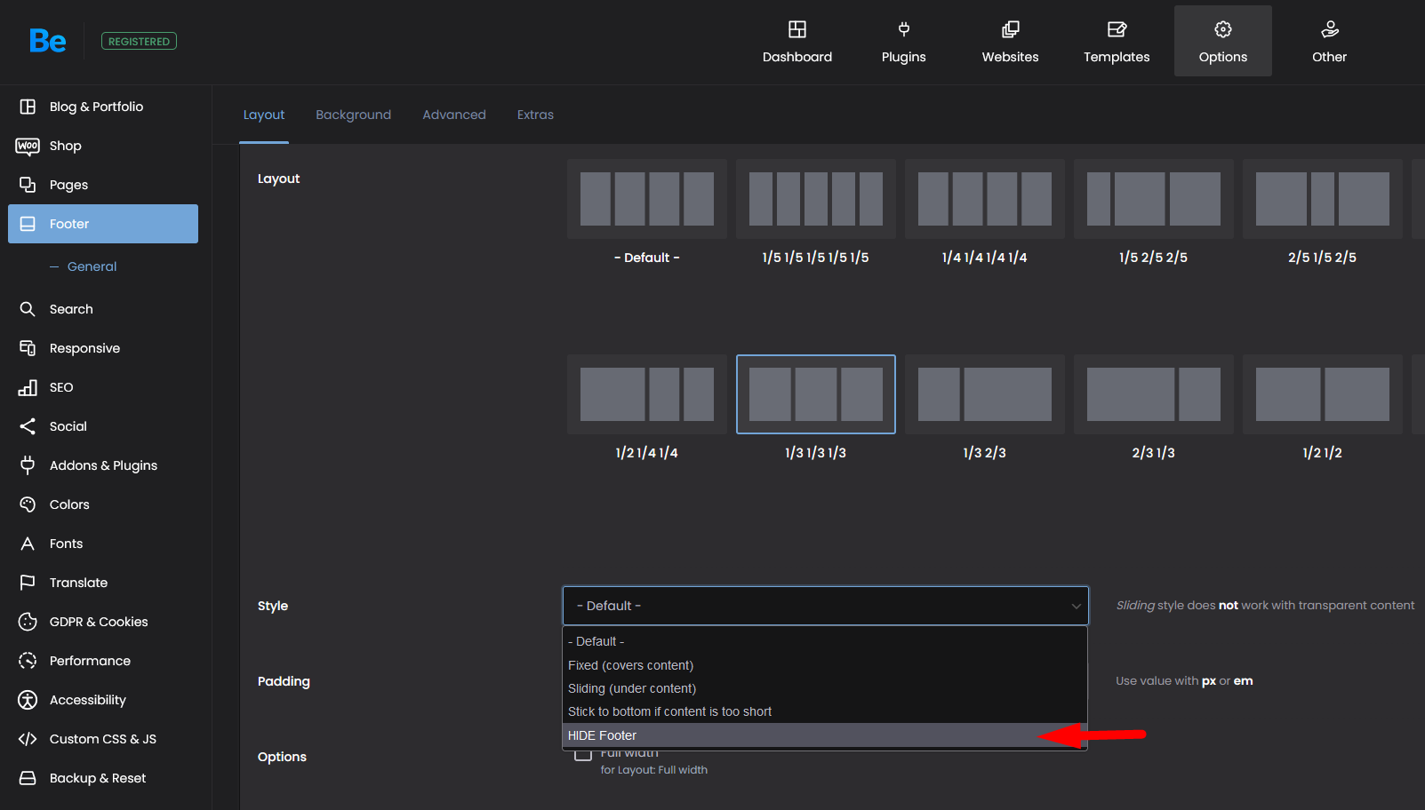Select the 1/5 2/5 2/5 layout
This screenshot has height=810, width=1425.
tap(1154, 199)
